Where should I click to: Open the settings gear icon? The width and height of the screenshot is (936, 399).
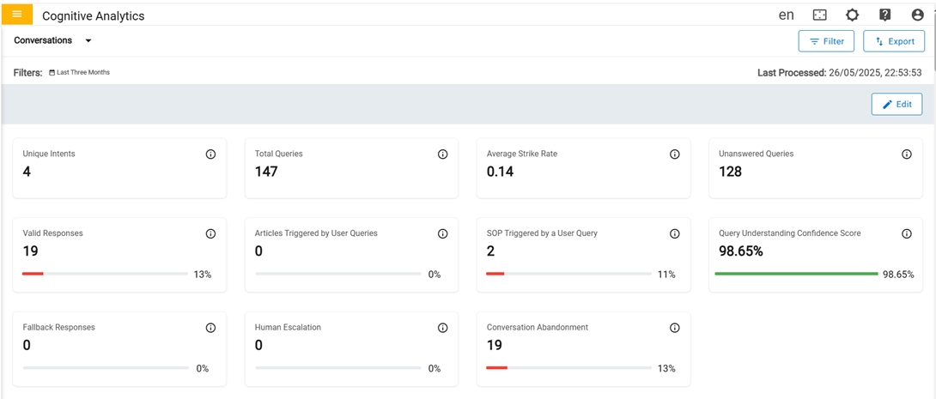coord(852,15)
